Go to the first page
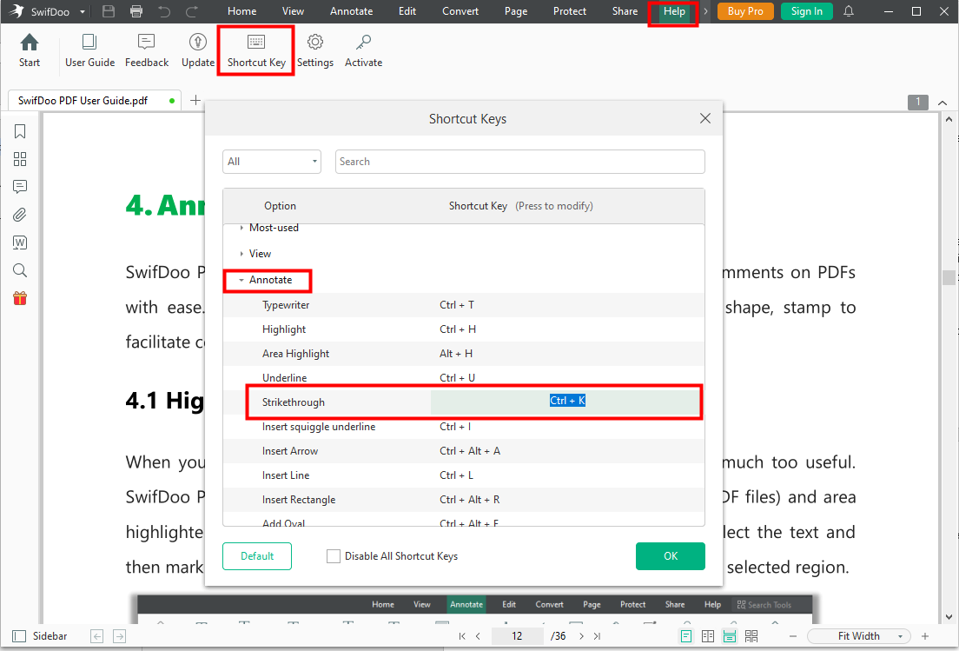Viewport: 959px width, 651px height. coord(462,636)
